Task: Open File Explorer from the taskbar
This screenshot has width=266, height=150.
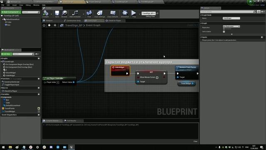Action: coord(10,147)
